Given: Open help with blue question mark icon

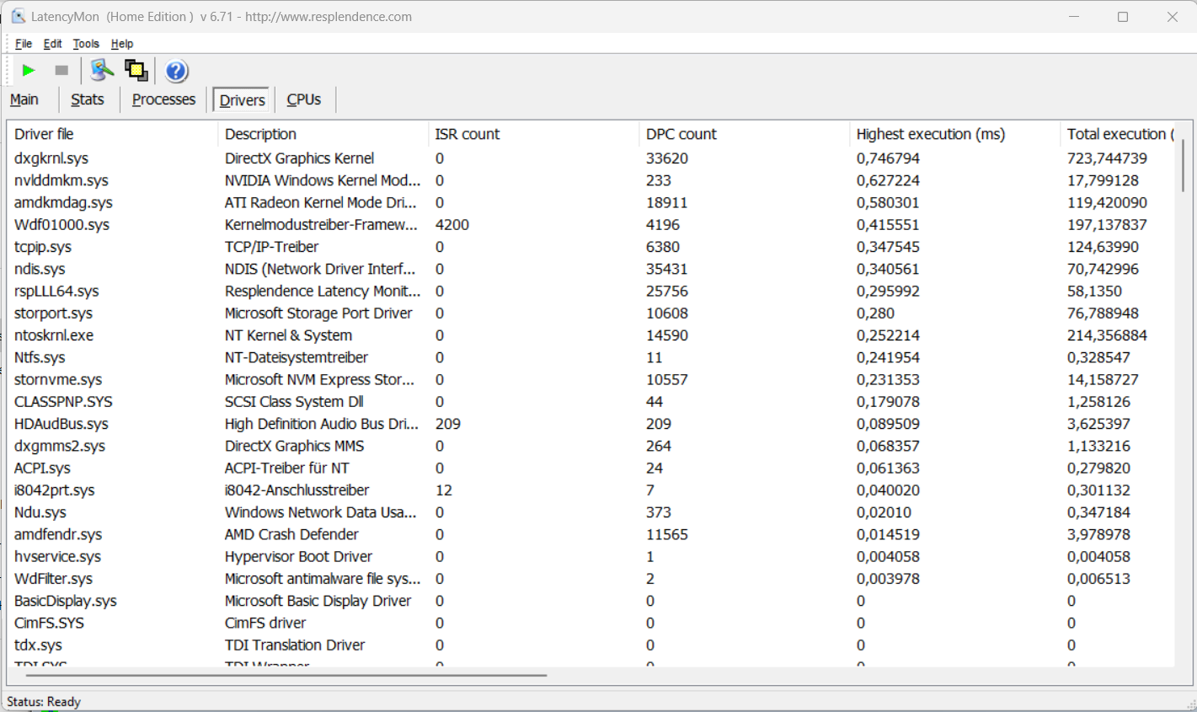Looking at the screenshot, I should (176, 72).
